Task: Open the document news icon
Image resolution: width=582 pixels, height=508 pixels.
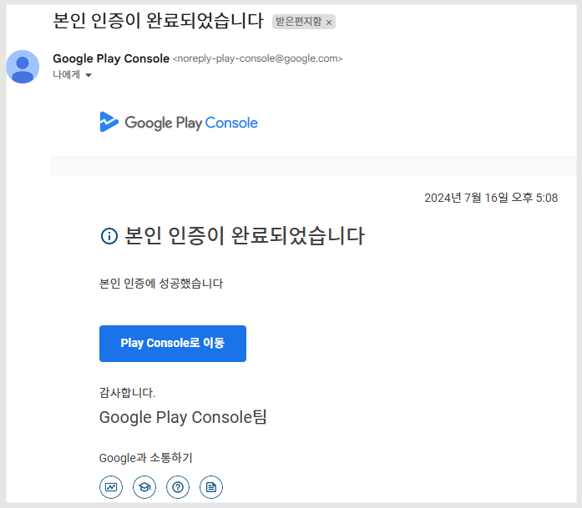Action: pyautogui.click(x=210, y=487)
